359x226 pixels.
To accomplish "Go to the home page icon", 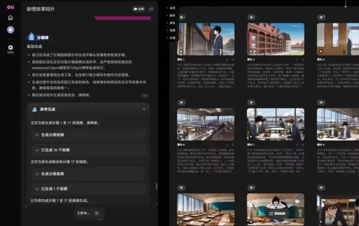I will (10, 18).
